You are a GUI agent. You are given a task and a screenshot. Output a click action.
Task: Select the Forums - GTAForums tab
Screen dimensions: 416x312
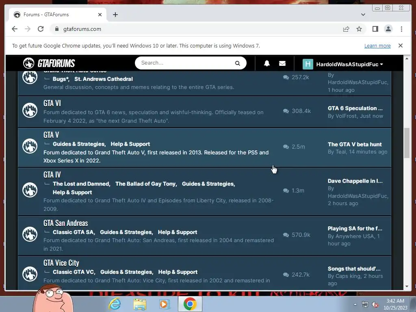tap(58, 15)
